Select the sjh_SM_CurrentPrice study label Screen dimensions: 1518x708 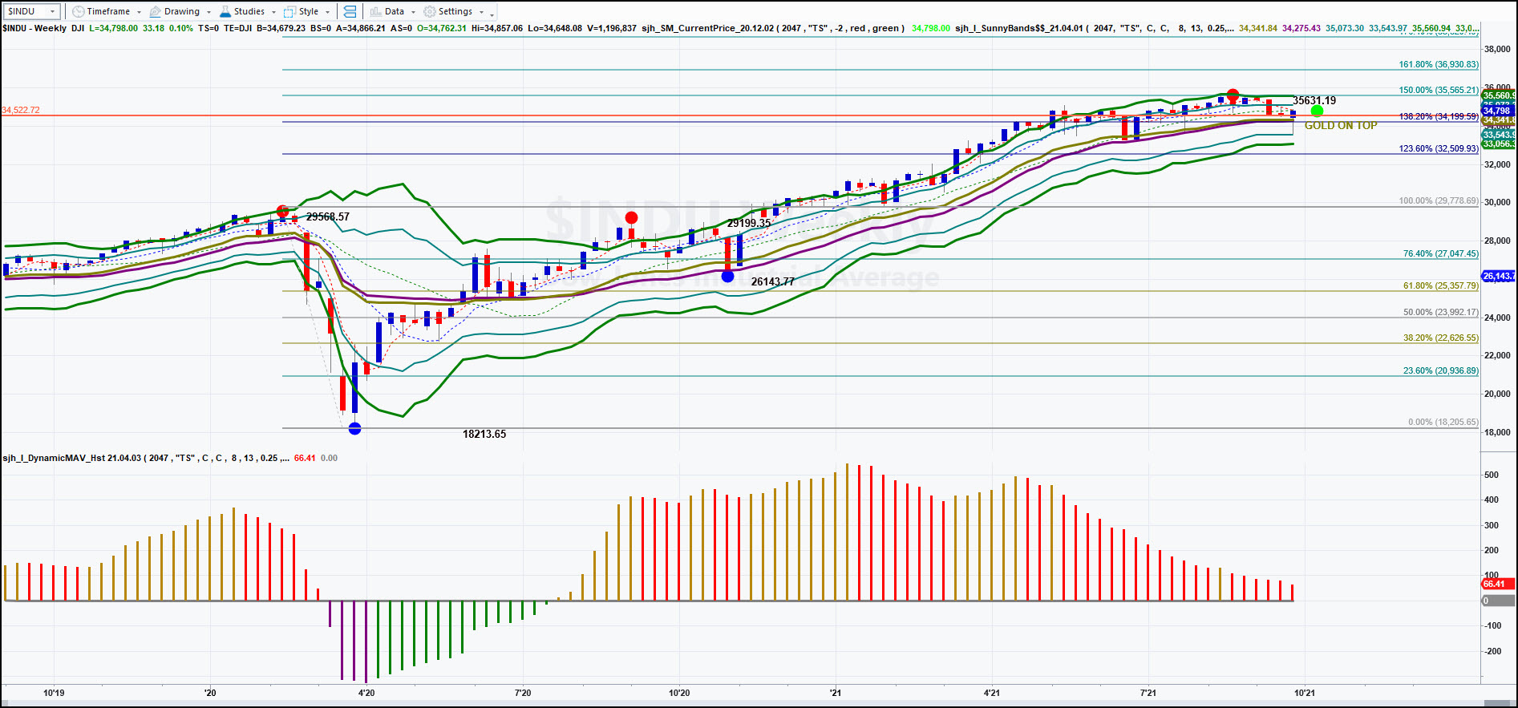point(773,28)
